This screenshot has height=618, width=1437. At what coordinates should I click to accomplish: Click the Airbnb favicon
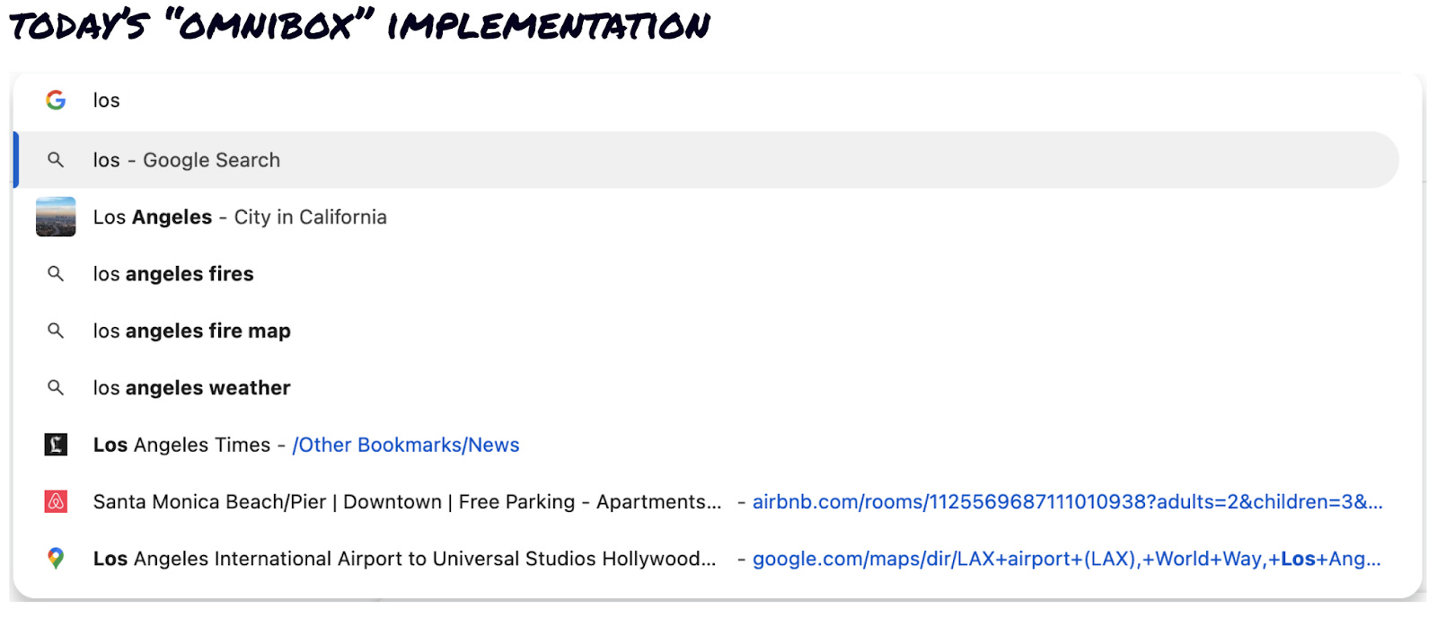pos(56,501)
